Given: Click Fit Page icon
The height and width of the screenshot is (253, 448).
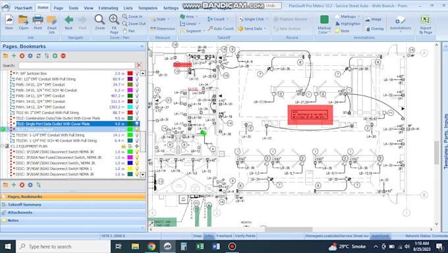Looking at the screenshot, I should pos(114,24).
